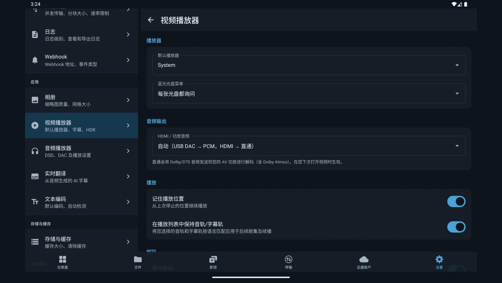This screenshot has width=502, height=283.
Task: Expand the 音频播放器 row chevron
Action: tap(128, 151)
